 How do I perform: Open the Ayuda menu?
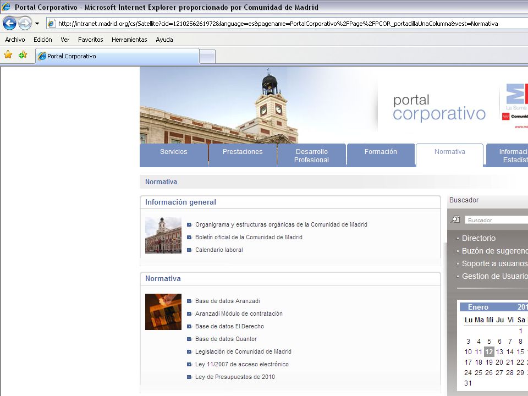164,40
